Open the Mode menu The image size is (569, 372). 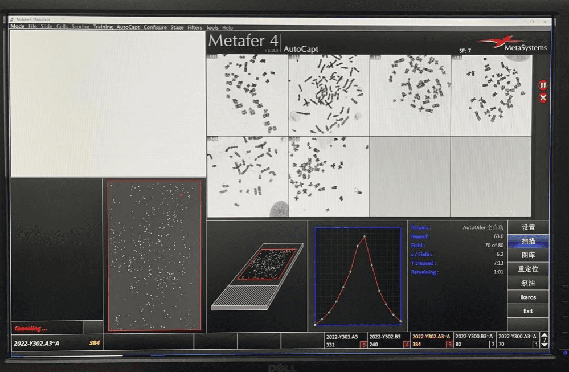click(x=17, y=27)
